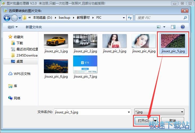Close the file selection dialog
The image size is (195, 133).
(x=185, y=11)
